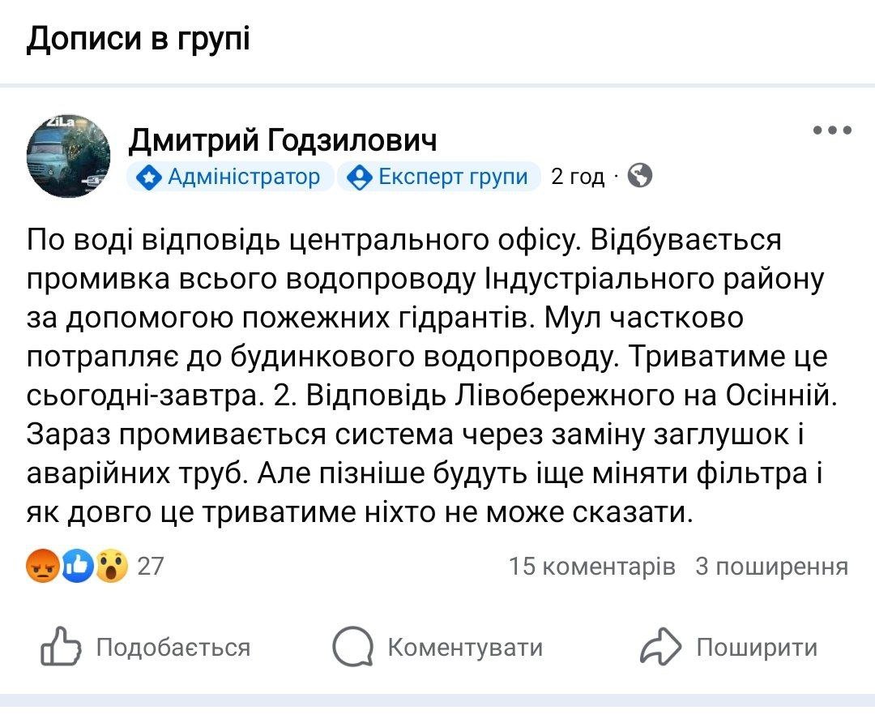875x719 pixels.
Task: Click the Адміністратор badge label
Action: click(243, 177)
